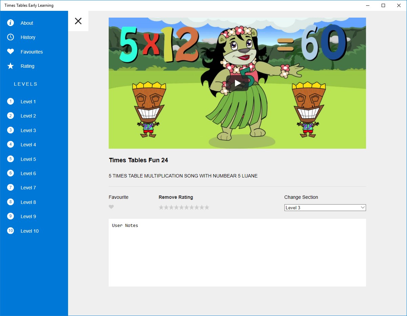Select the Level 5 numbered circle icon
Viewport: 407px width, 316px height.
click(10, 159)
